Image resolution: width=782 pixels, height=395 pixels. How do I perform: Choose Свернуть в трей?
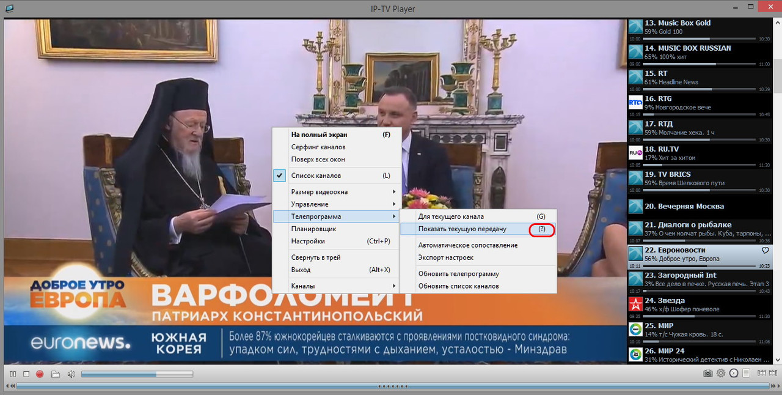click(335, 257)
